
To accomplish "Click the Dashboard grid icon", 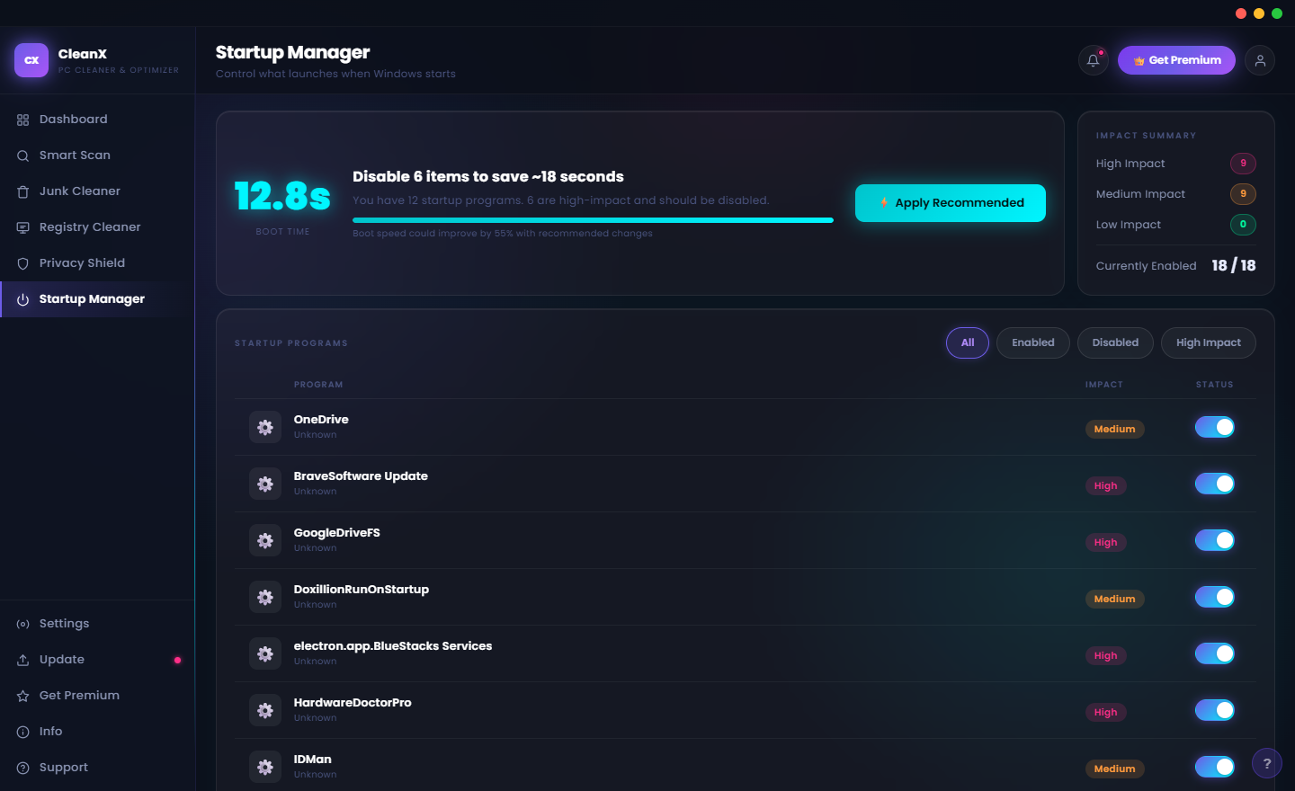I will 23,120.
